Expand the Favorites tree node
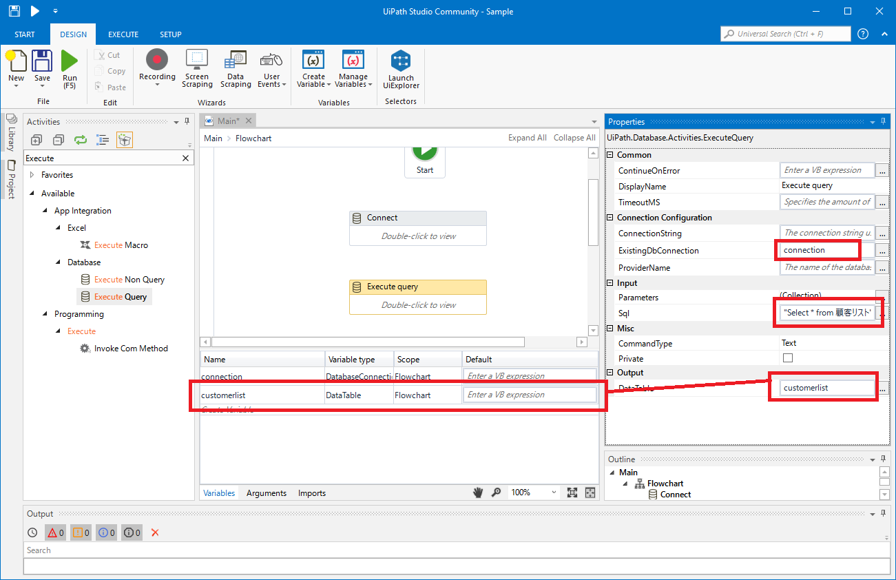Image resolution: width=896 pixels, height=580 pixels. [x=32, y=175]
